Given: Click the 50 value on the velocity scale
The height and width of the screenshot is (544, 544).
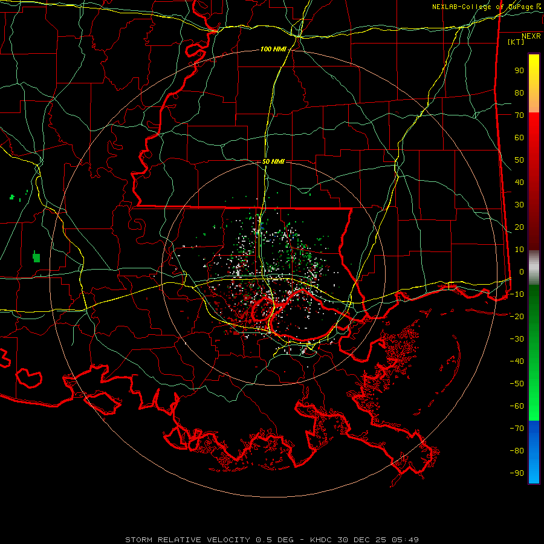Looking at the screenshot, I should 519,160.
